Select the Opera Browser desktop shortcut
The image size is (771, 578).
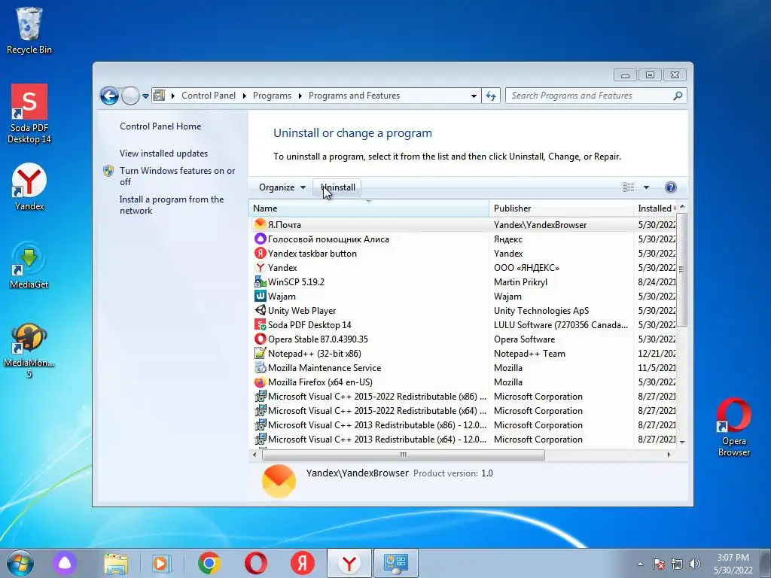tap(733, 427)
